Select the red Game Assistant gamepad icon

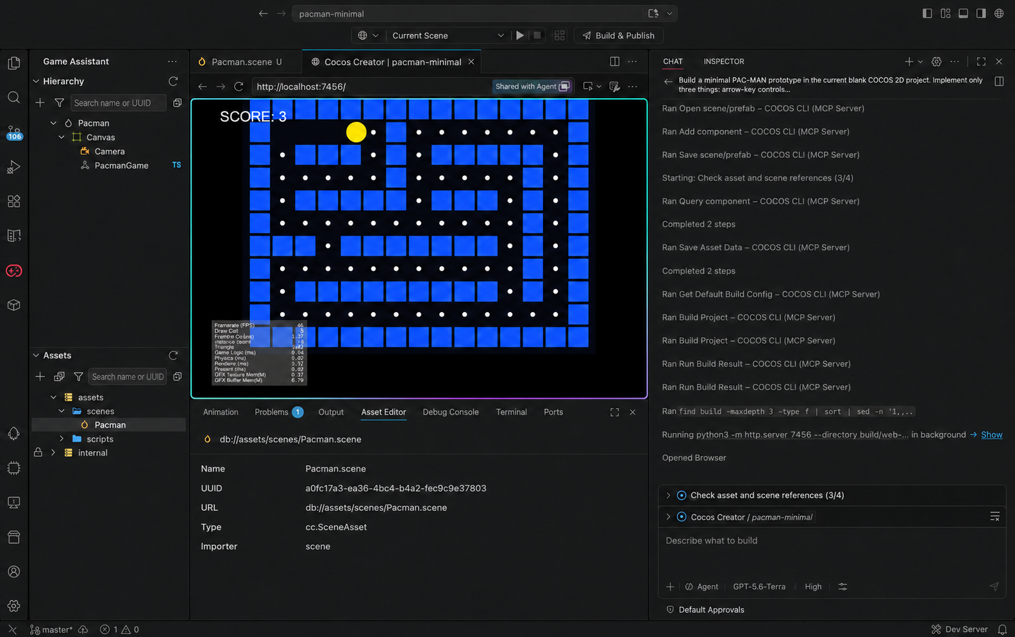click(13, 271)
